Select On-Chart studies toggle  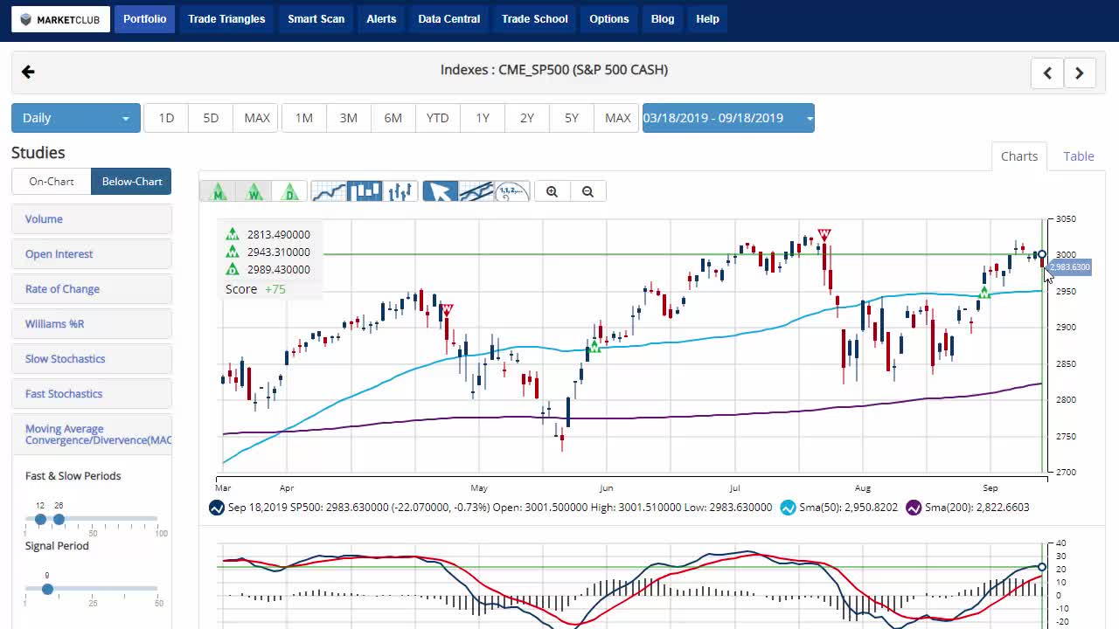click(x=52, y=182)
